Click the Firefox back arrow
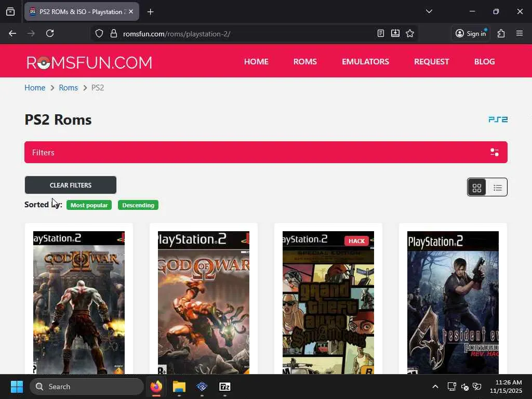 12,33
